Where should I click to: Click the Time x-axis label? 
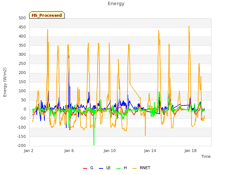[206, 156]
